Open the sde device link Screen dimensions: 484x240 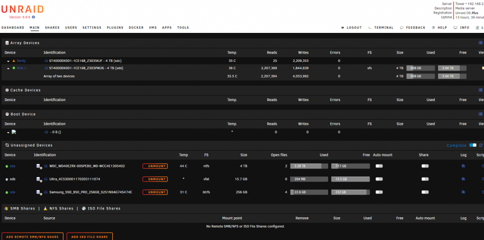coord(13,192)
